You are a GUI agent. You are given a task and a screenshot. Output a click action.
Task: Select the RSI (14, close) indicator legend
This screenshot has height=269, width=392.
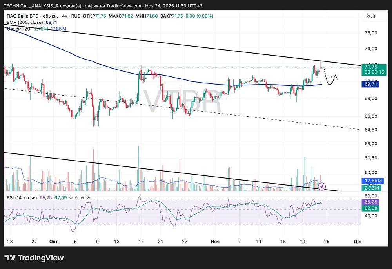[22, 198]
